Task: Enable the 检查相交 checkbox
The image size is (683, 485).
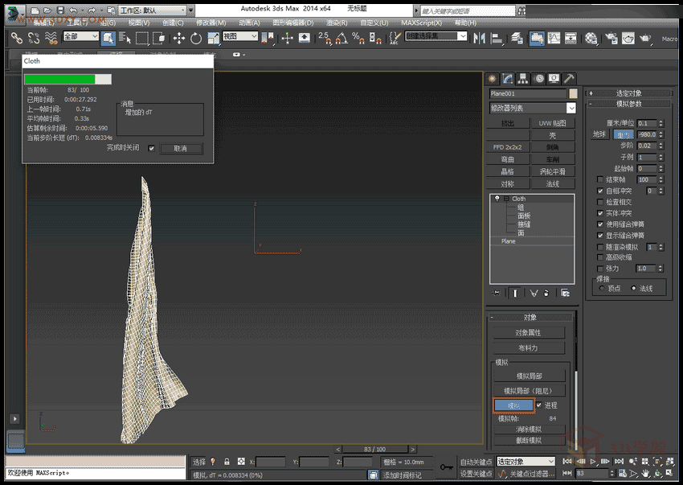Action: 600,202
